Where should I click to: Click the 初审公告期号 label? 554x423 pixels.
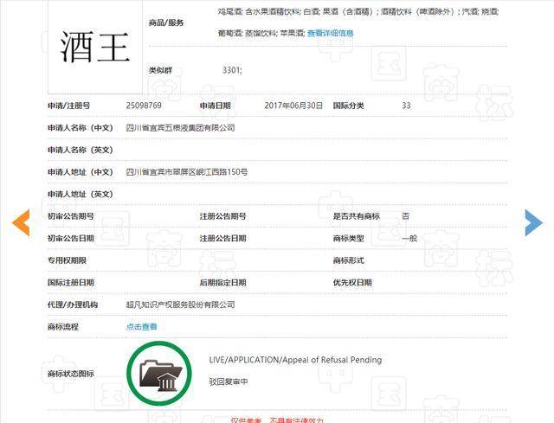click(x=71, y=216)
